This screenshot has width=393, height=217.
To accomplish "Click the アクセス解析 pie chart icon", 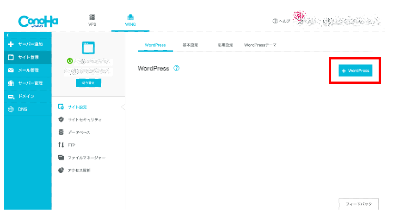I will click(61, 170).
